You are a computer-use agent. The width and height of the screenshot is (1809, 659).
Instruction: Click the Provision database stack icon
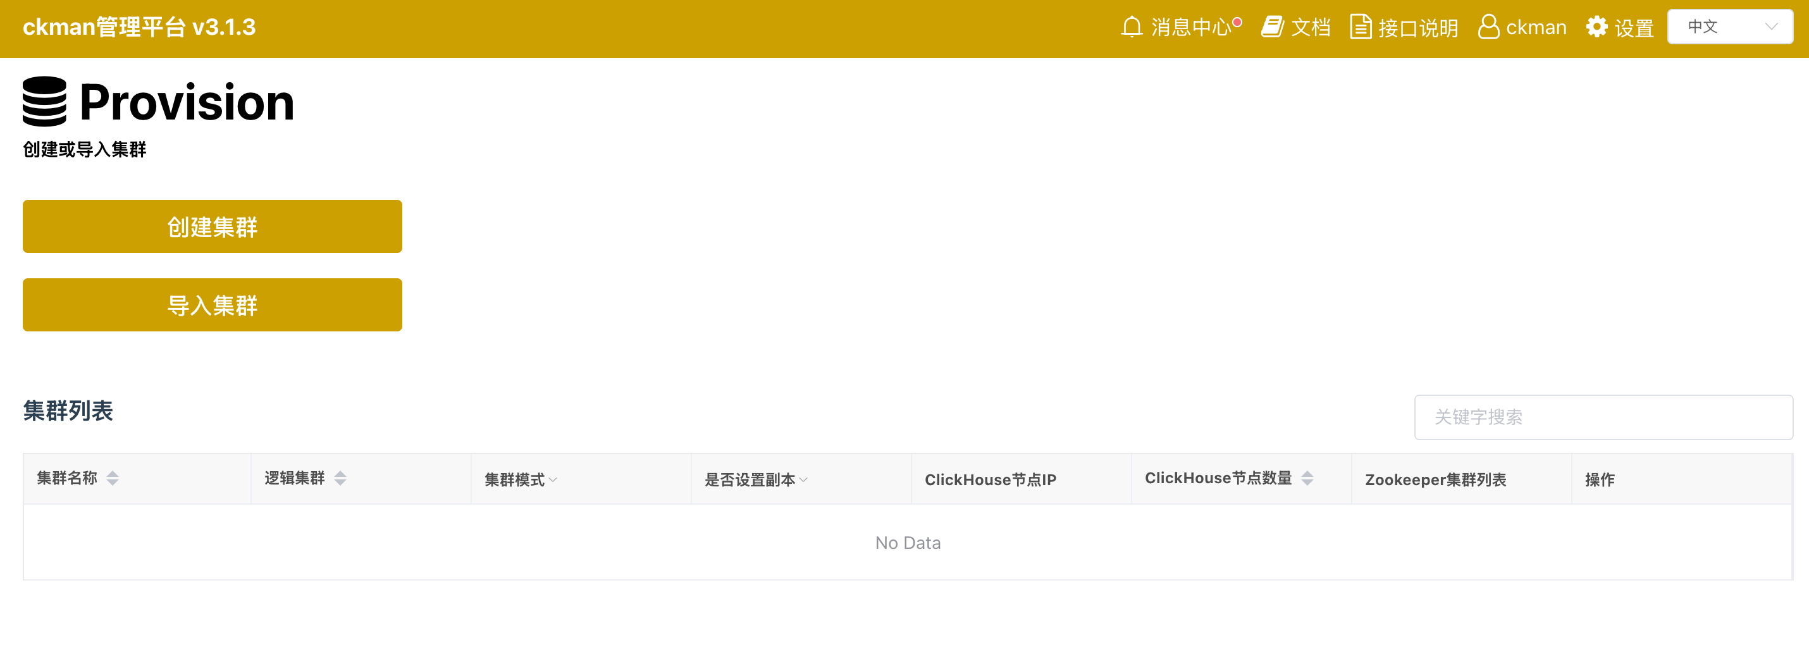(44, 102)
